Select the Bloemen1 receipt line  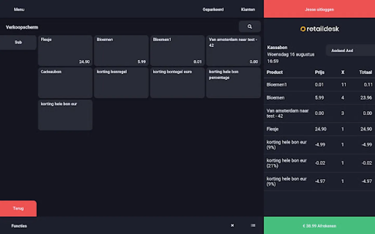(319, 85)
